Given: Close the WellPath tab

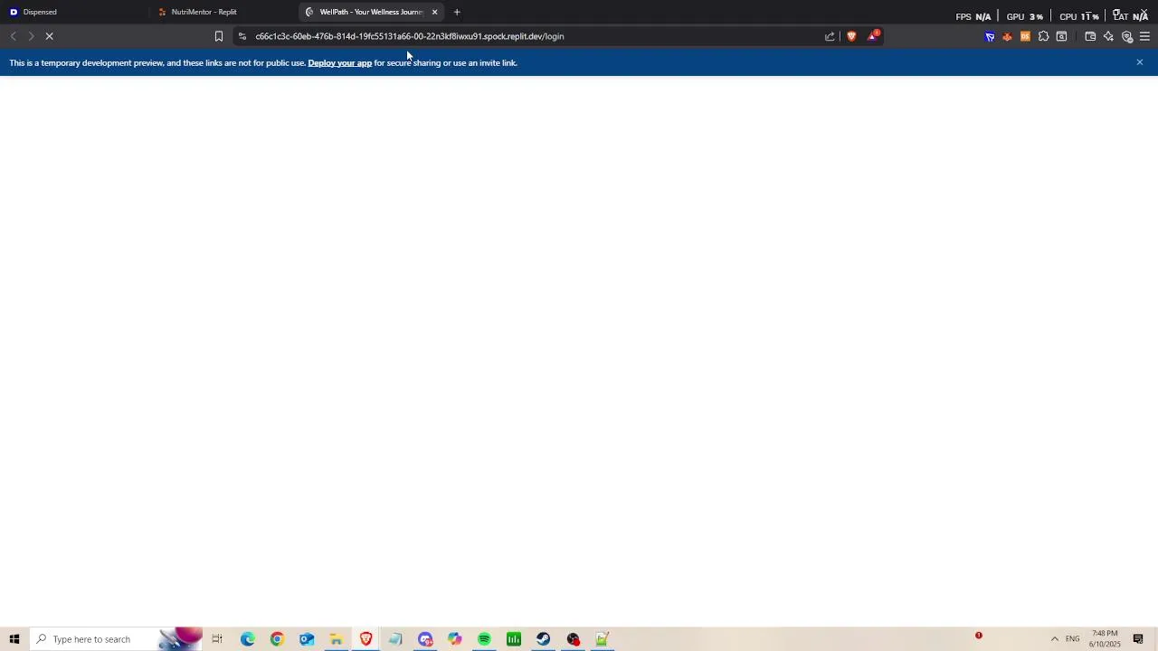Looking at the screenshot, I should tap(435, 12).
